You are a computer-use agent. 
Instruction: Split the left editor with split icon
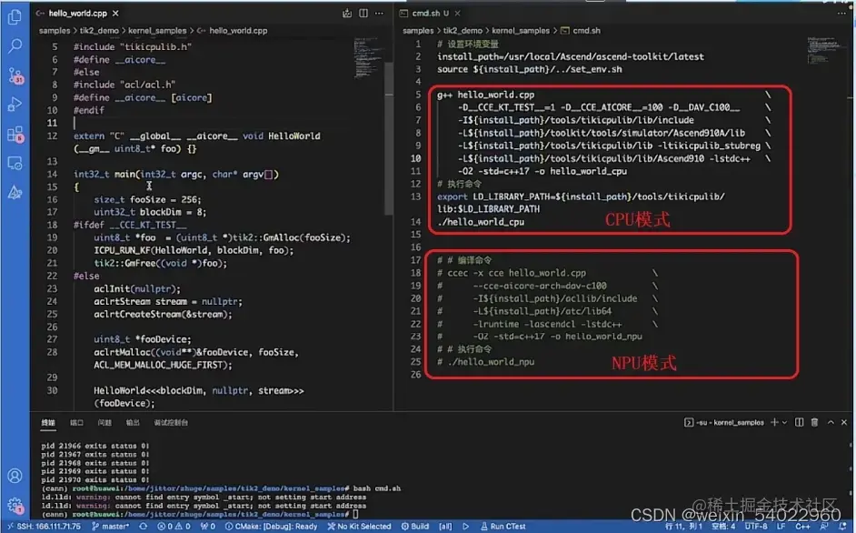click(363, 13)
